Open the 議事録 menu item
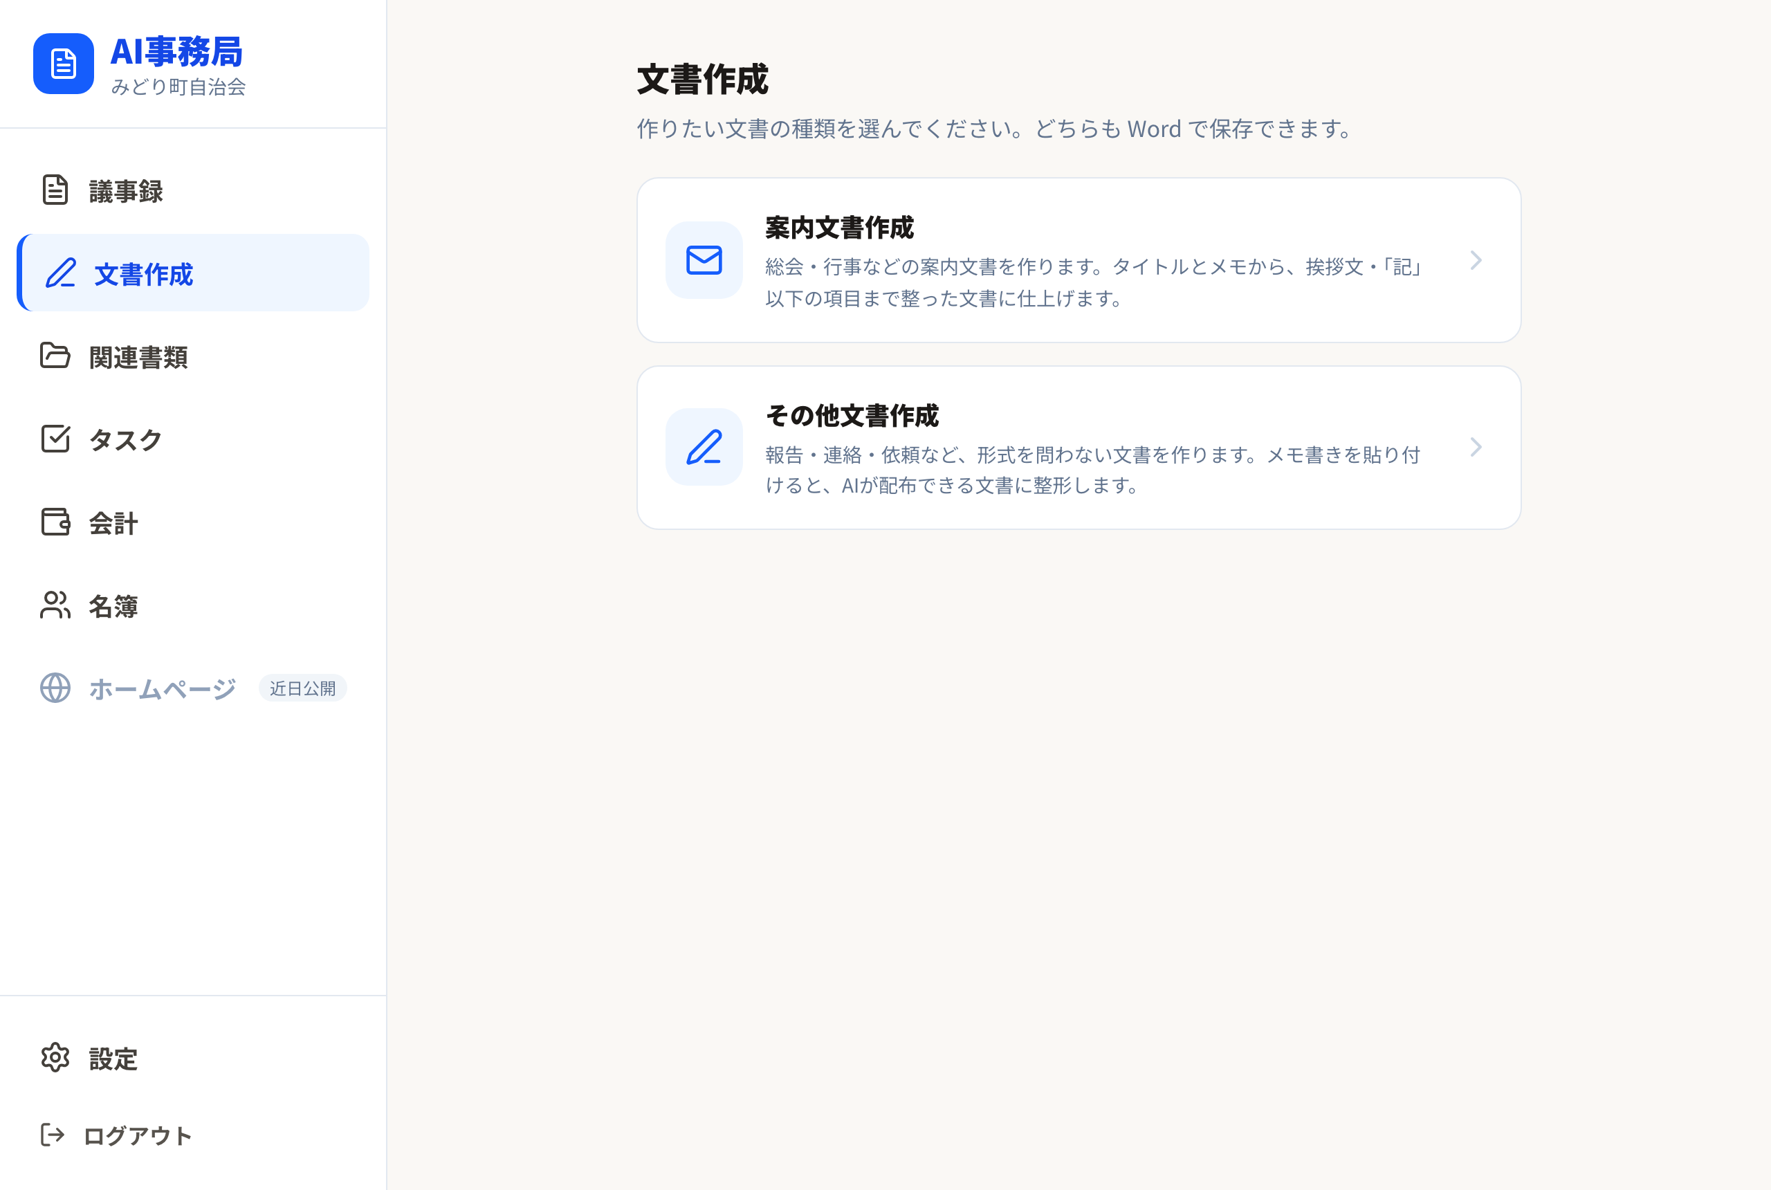The height and width of the screenshot is (1190, 1771). 193,190
